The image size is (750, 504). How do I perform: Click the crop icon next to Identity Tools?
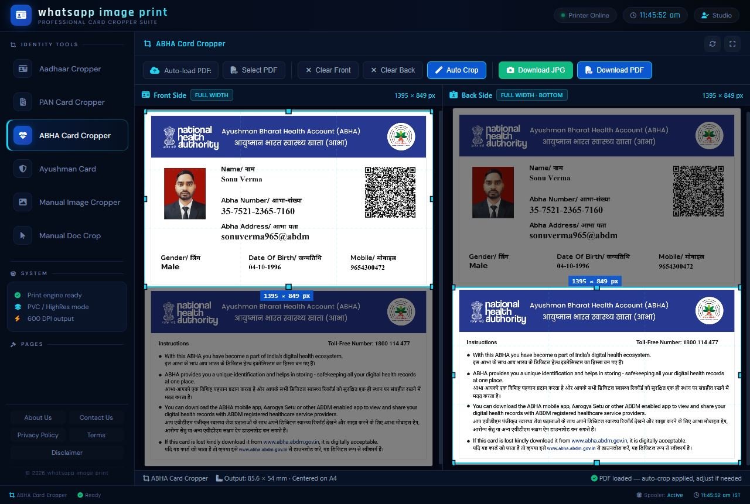tap(13, 44)
